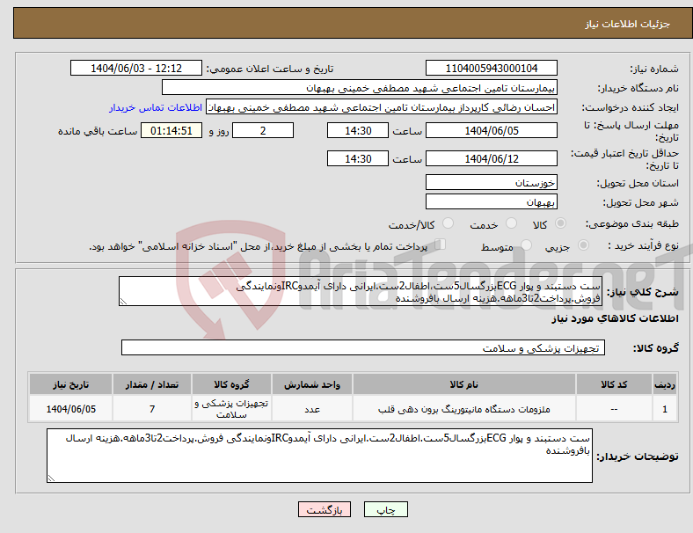693x533 pixels.
Task: Click the need number field 1104005943000104
Action: tap(491, 69)
